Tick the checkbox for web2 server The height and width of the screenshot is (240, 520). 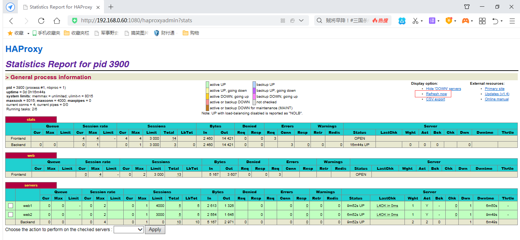pos(10,214)
